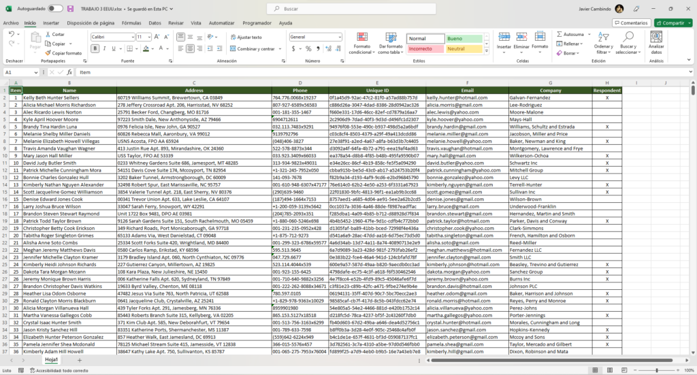The width and height of the screenshot is (697, 375).
Task: Align text to the bottom
Action: [x=199, y=37]
